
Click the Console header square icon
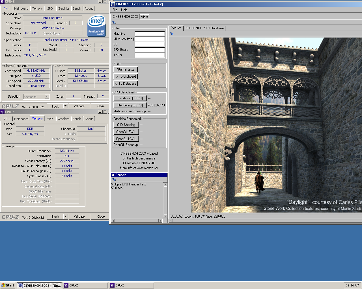(x=113, y=175)
